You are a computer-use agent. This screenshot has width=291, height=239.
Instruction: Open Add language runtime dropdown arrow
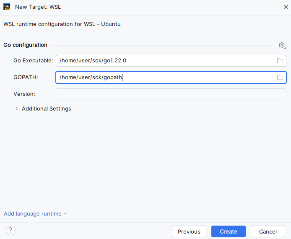65,214
